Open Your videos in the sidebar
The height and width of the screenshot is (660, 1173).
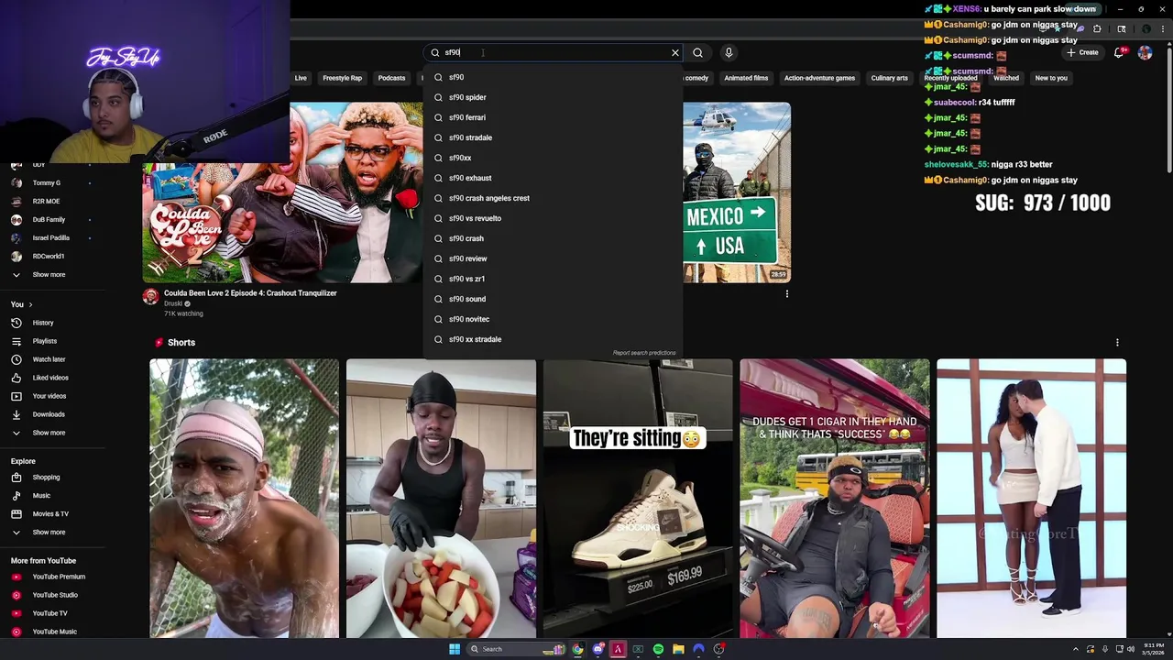[52, 396]
